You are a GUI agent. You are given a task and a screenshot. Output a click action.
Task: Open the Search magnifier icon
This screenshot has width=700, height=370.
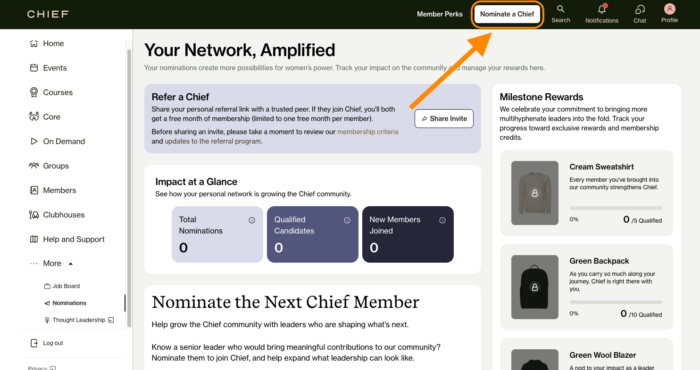[x=560, y=9]
